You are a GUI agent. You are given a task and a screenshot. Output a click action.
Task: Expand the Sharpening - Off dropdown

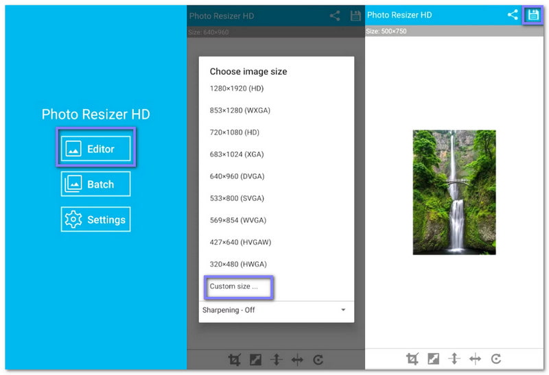(x=277, y=310)
